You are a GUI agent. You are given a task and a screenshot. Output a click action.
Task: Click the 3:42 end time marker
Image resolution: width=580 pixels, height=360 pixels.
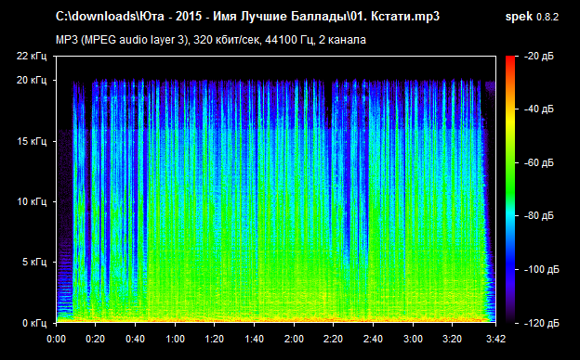495,339
